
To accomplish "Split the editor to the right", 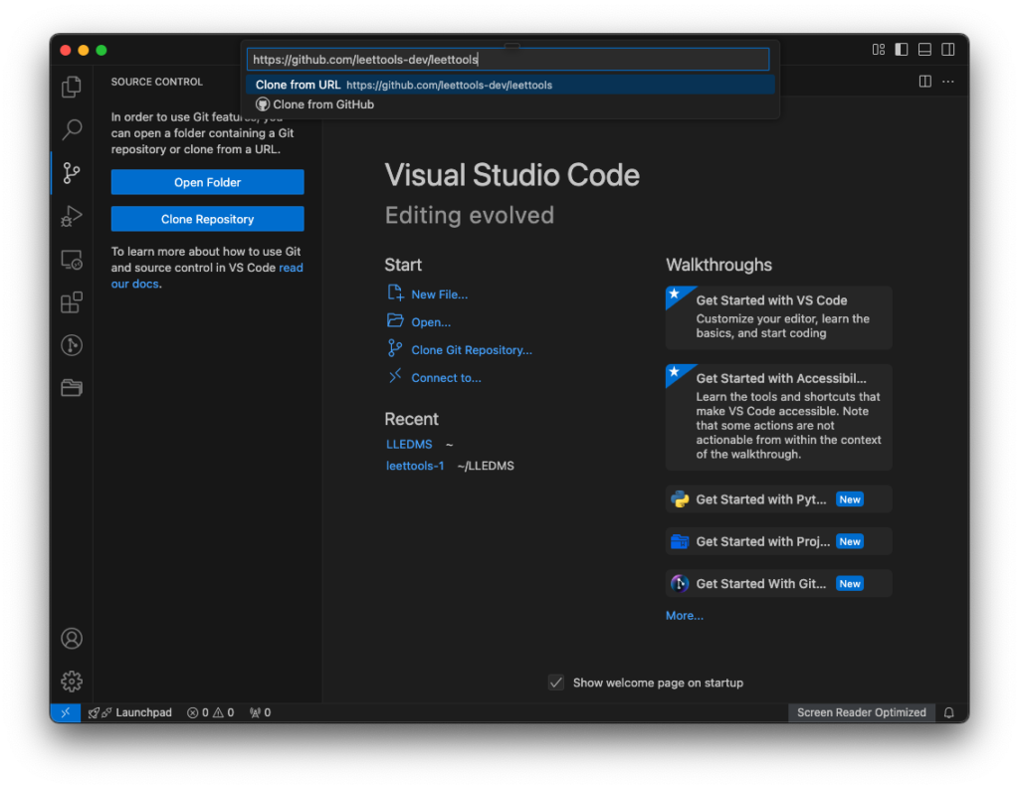I will point(924,82).
